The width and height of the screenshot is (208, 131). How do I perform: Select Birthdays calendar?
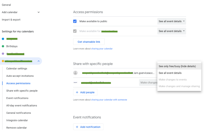click(12, 46)
